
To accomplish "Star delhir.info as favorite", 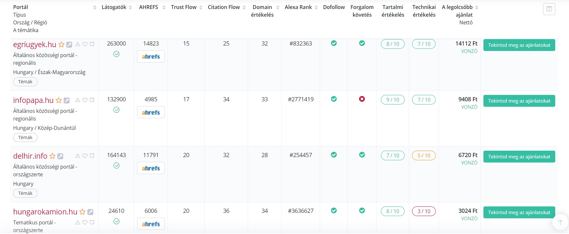I will coord(52,156).
